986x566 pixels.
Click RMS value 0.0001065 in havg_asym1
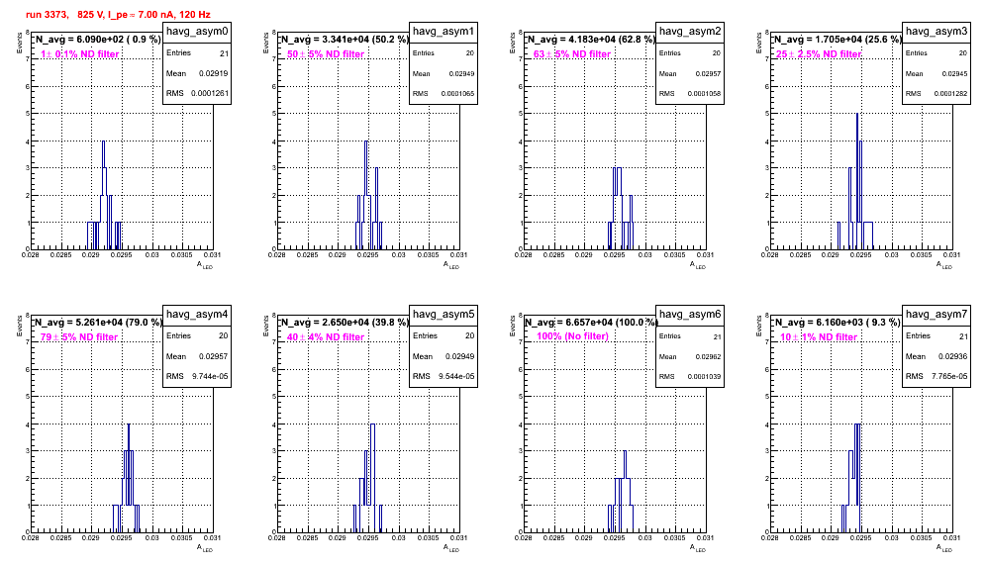point(457,94)
